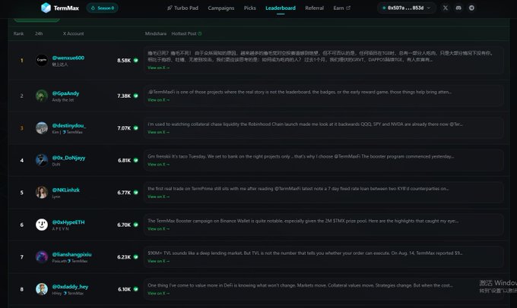Click the X Account column header
Image resolution: width=517 pixels, height=308 pixels.
(73, 33)
